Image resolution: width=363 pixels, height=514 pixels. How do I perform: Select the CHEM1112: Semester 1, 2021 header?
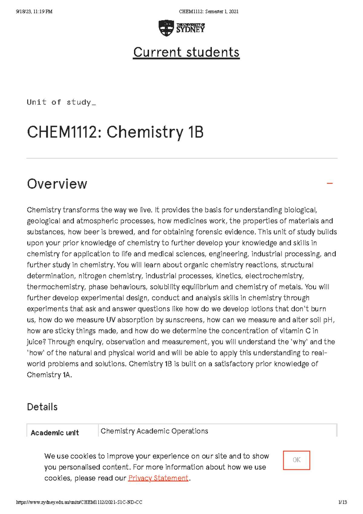209,12
